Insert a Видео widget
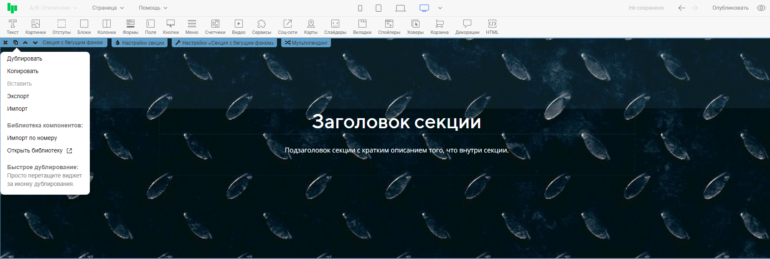The image size is (770, 259). tap(239, 27)
